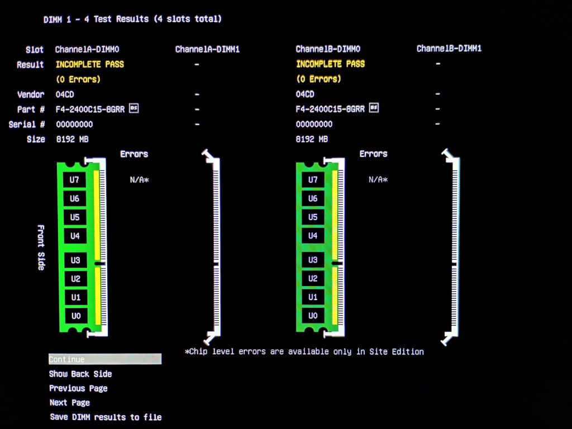Click the Errors heading beside ChannelA-DIMM0 module
572x429 pixels.
[134, 154]
